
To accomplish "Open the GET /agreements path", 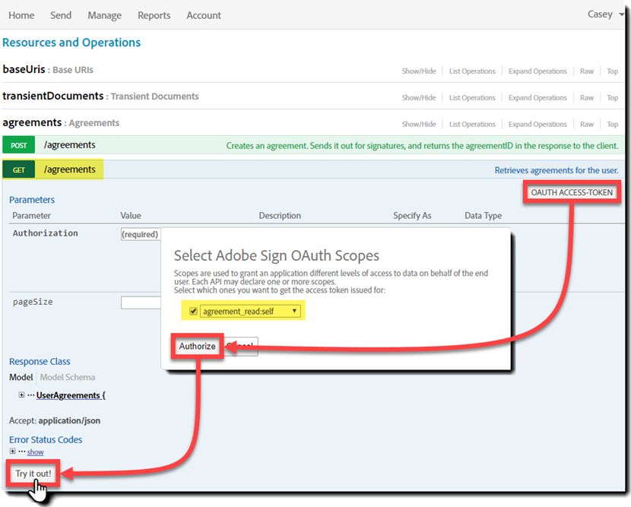I will click(69, 170).
